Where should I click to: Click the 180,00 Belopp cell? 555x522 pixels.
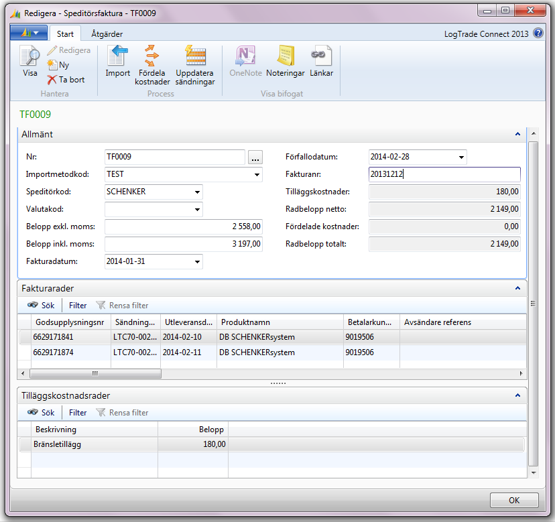pyautogui.click(x=193, y=444)
